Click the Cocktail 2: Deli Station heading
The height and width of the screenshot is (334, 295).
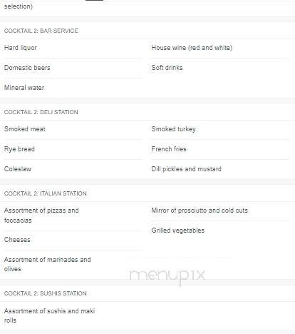click(41, 112)
